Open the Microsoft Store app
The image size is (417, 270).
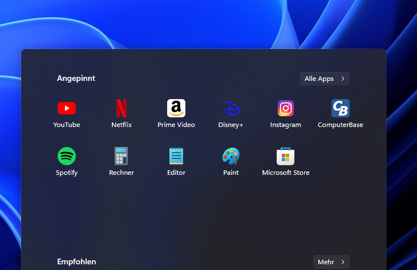[286, 161]
